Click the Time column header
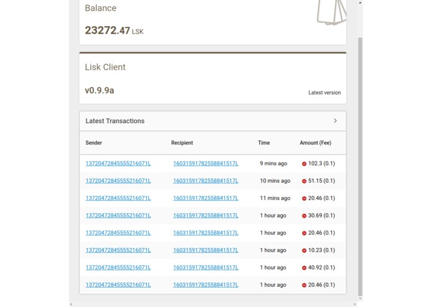This screenshot has height=307, width=432. pos(264,142)
